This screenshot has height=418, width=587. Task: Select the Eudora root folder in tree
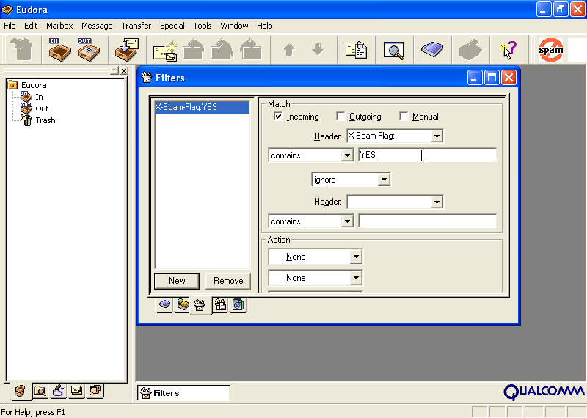point(34,85)
